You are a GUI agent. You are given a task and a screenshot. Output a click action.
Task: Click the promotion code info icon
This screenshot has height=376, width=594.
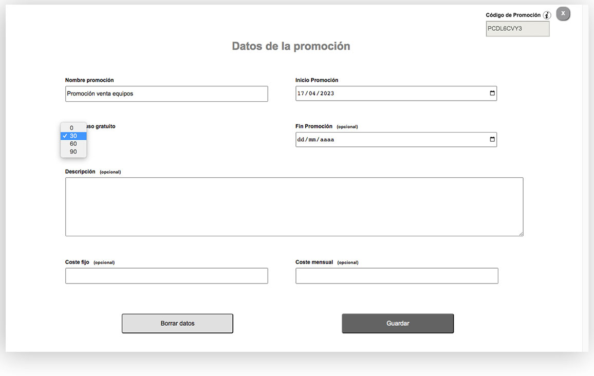[x=547, y=15]
